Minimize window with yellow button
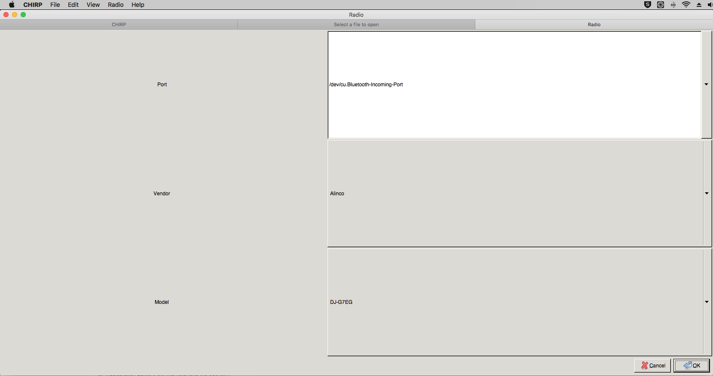The height and width of the screenshot is (376, 713). (15, 15)
